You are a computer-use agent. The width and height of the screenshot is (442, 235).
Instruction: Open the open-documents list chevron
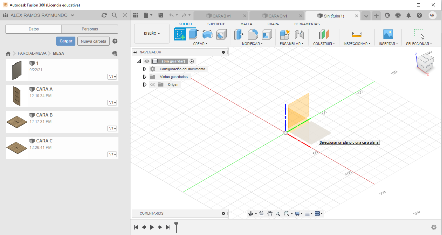tap(366, 16)
